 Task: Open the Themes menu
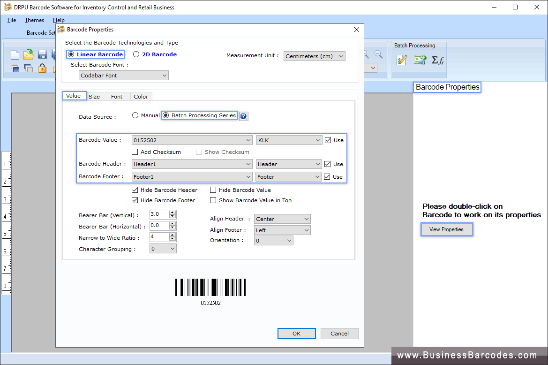(x=34, y=20)
